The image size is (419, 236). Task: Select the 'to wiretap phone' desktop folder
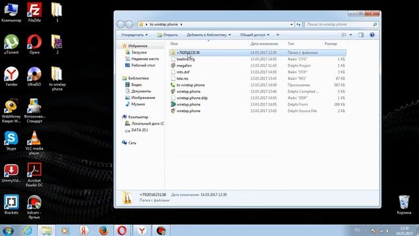pyautogui.click(x=57, y=79)
